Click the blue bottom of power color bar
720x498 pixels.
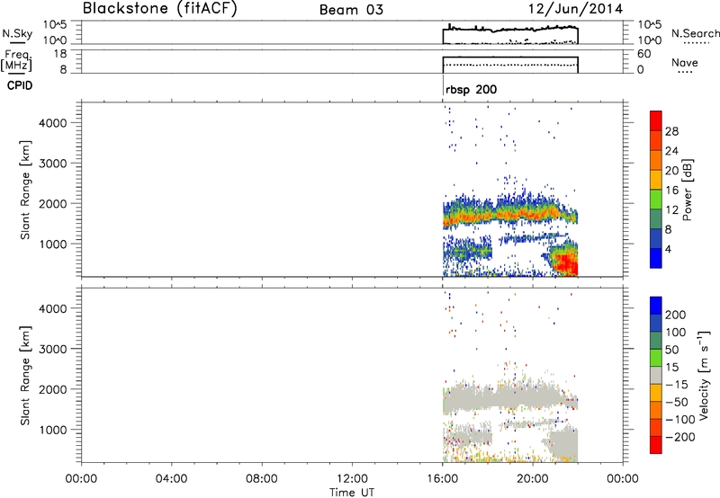click(x=656, y=258)
